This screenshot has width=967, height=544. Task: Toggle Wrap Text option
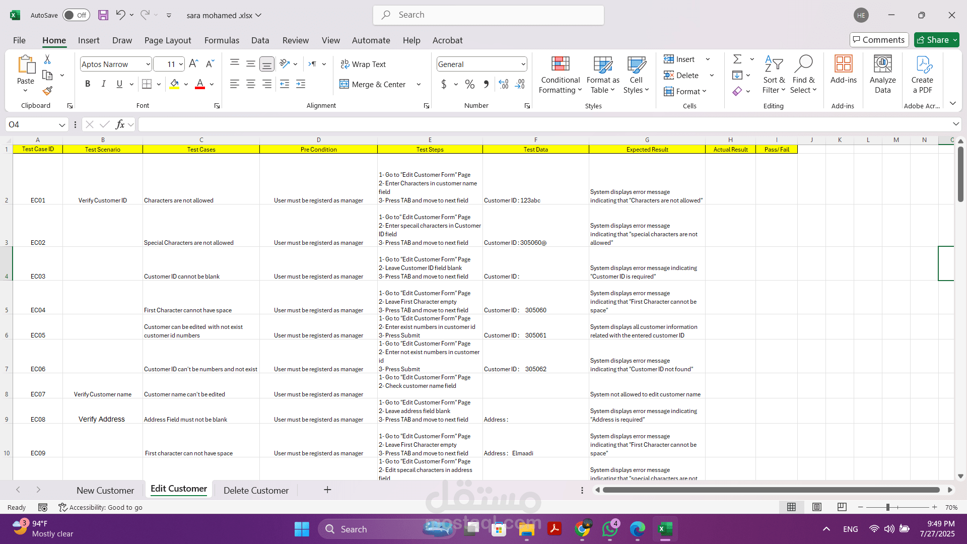363,64
